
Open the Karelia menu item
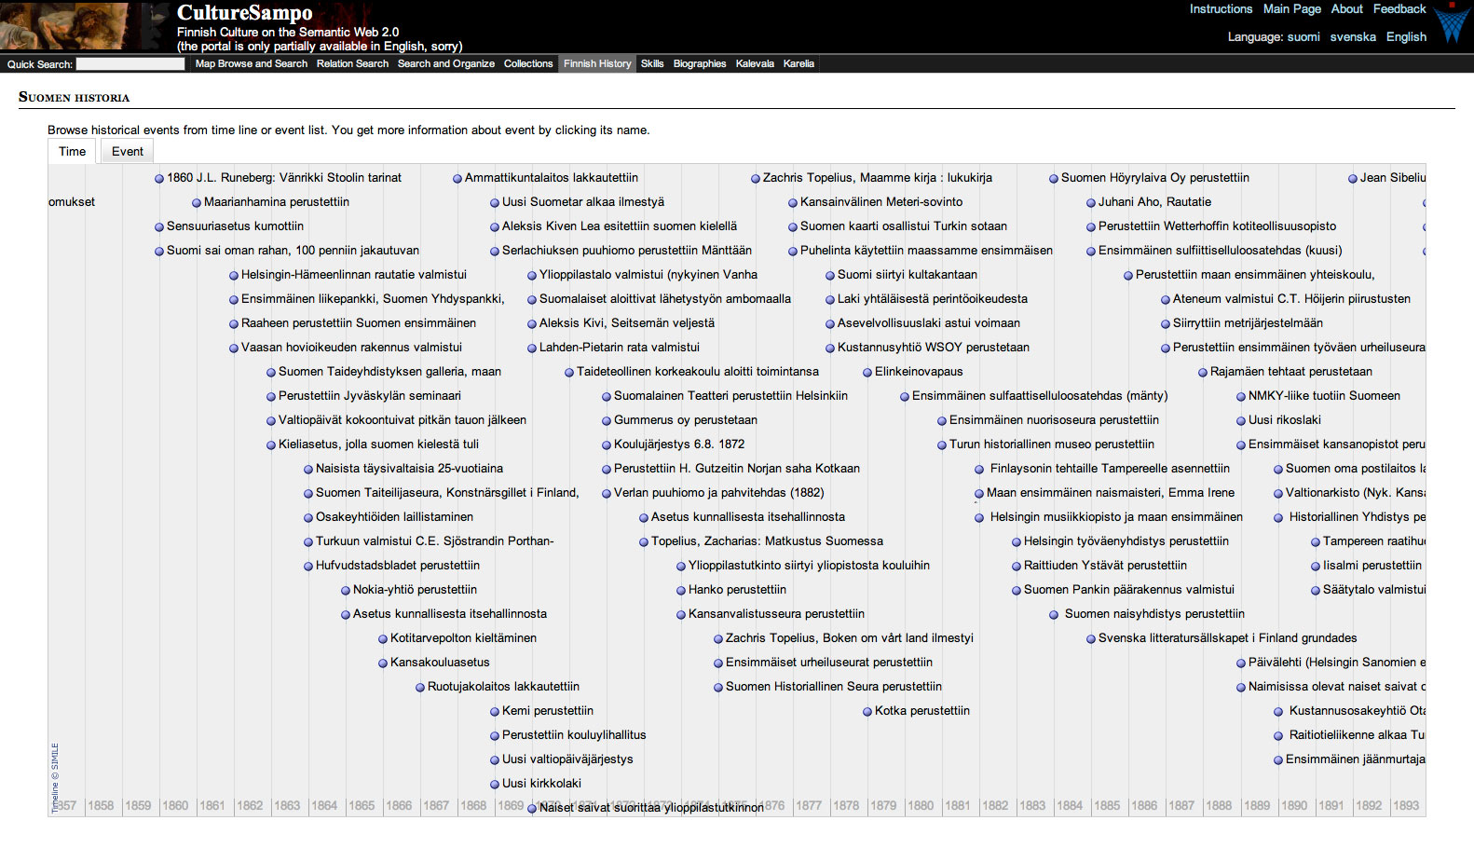click(798, 63)
